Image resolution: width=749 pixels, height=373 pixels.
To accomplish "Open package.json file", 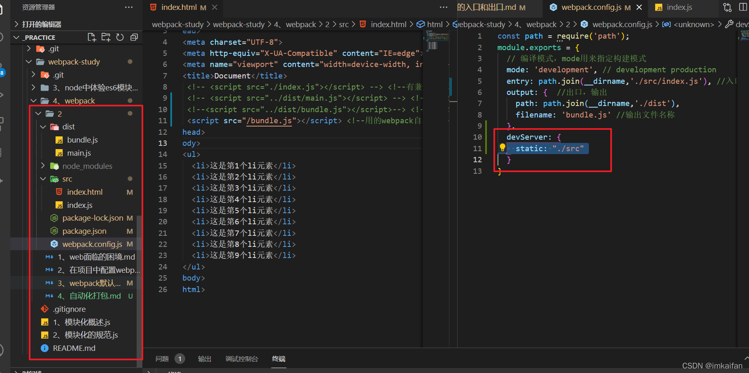I will [x=84, y=231].
